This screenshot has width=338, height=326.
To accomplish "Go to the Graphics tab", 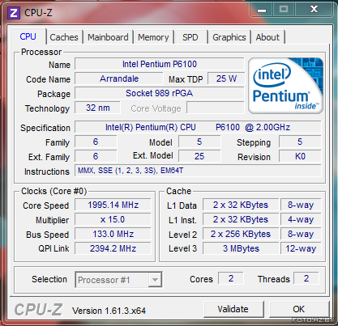I will tap(229, 37).
